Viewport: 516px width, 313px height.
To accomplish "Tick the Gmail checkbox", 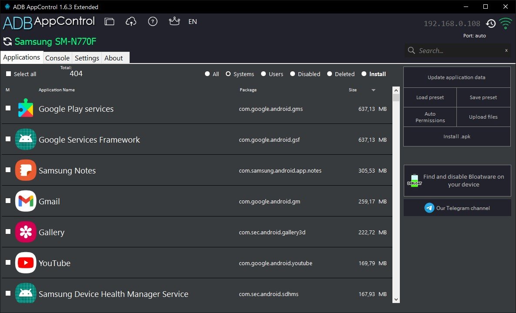I will click(x=8, y=201).
